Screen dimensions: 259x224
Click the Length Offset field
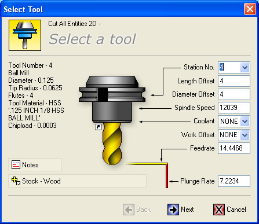coord(234,81)
